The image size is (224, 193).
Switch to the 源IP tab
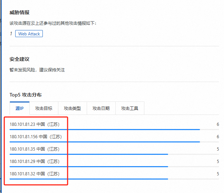[19, 108]
